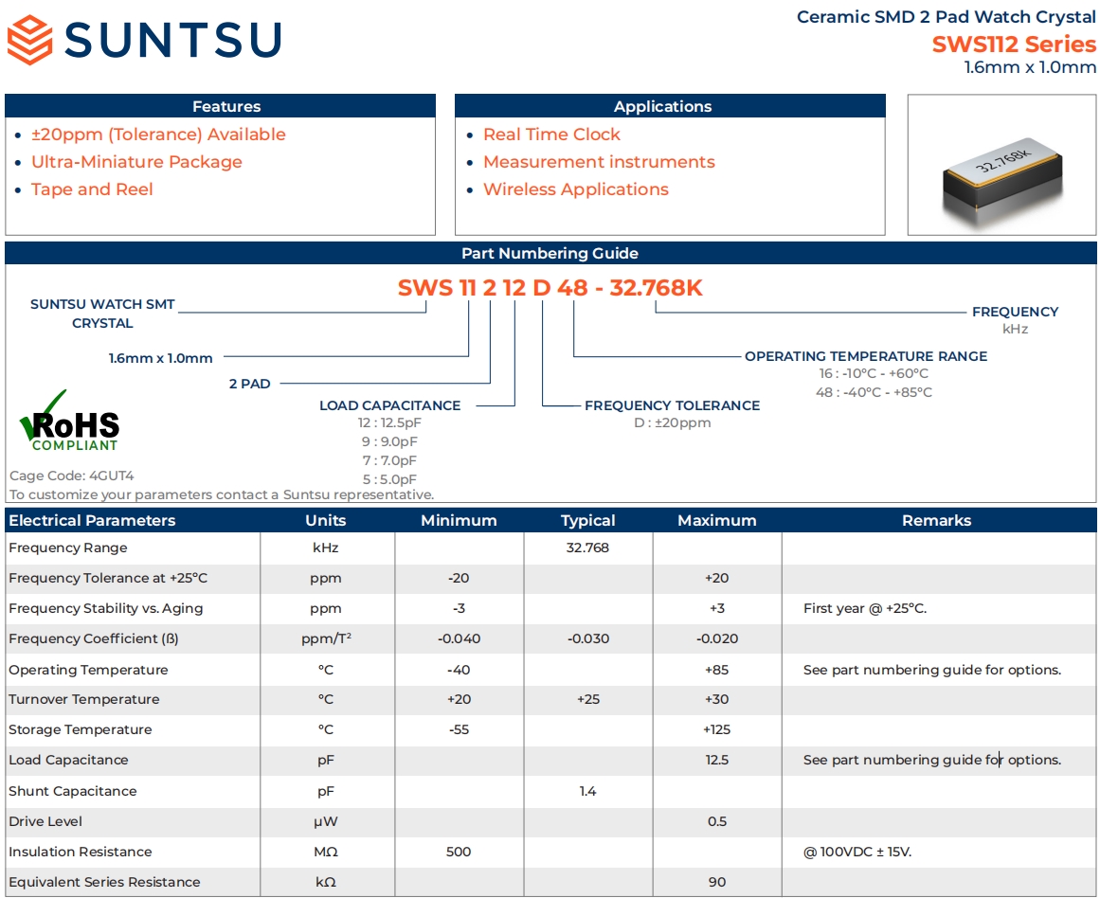The image size is (1100, 898).
Task: Click the Insulation Resistance minimum value 500
Action: click(x=459, y=852)
